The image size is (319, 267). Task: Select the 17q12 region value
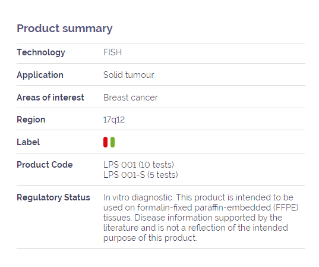coord(114,120)
